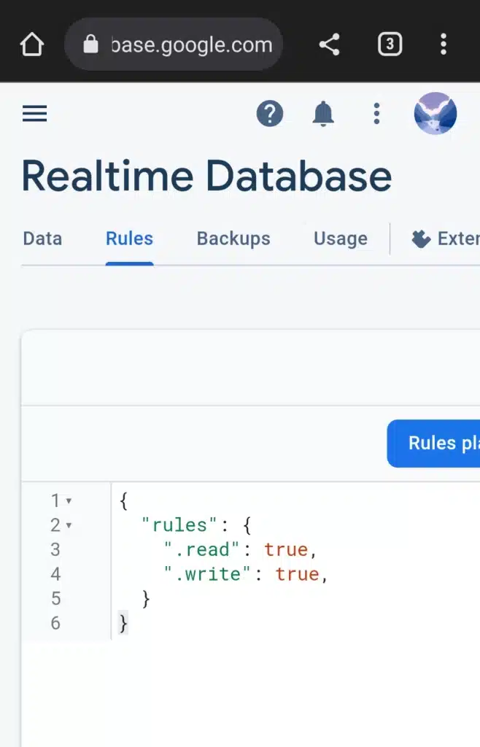Click the user account avatar
The height and width of the screenshot is (747, 480).
tap(436, 114)
